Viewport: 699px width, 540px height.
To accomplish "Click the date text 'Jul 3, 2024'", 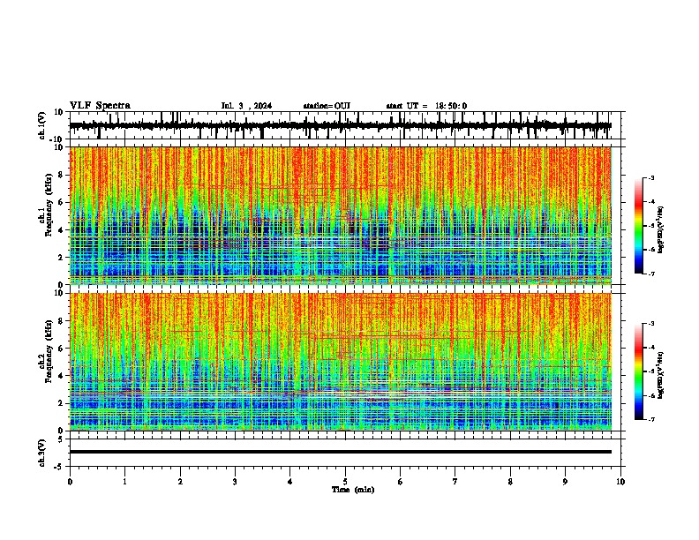I will pyautogui.click(x=246, y=106).
